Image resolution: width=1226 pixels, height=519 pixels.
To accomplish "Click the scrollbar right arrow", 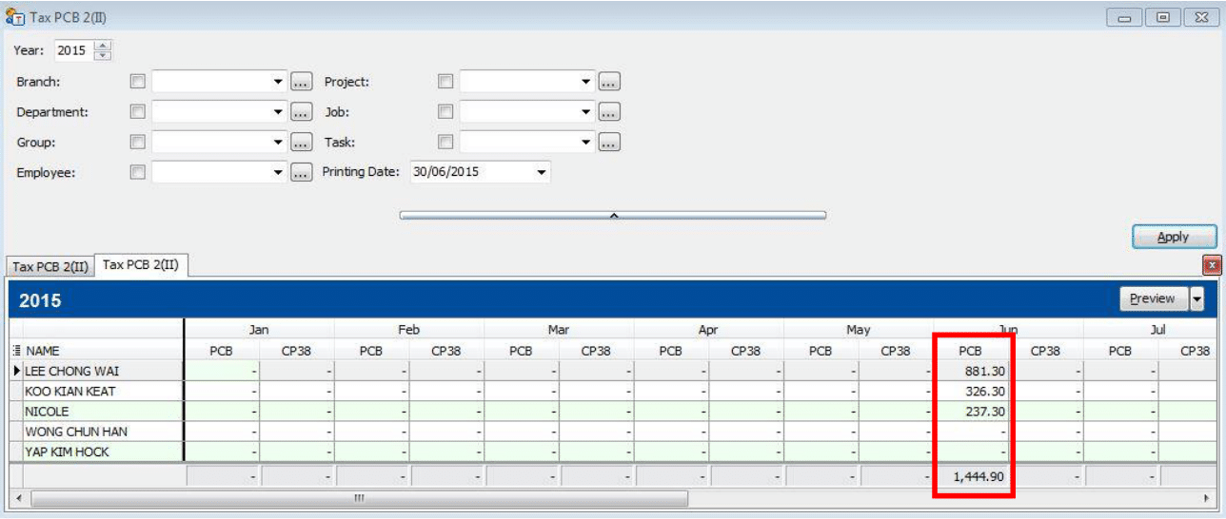I will point(1207,498).
